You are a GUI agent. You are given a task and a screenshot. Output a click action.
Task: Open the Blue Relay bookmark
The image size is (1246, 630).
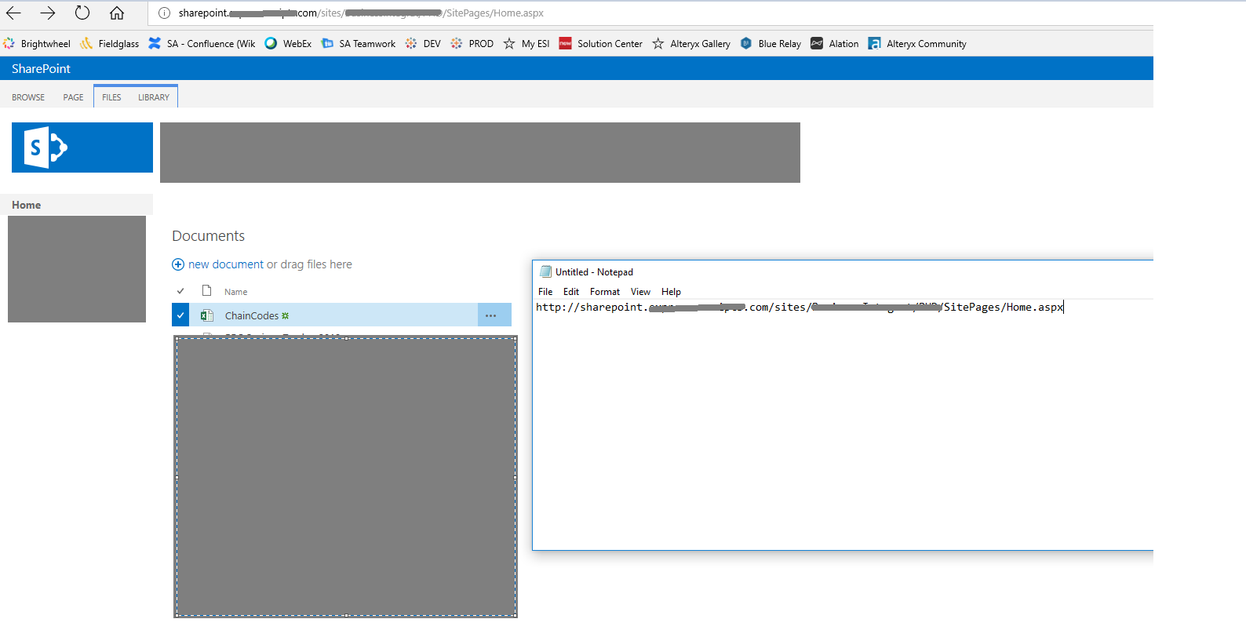pyautogui.click(x=771, y=44)
